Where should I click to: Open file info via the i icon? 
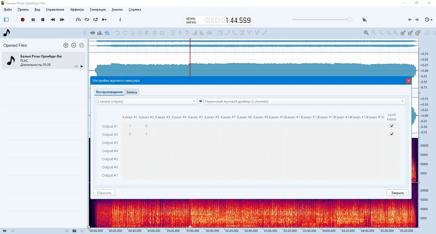click(x=120, y=20)
